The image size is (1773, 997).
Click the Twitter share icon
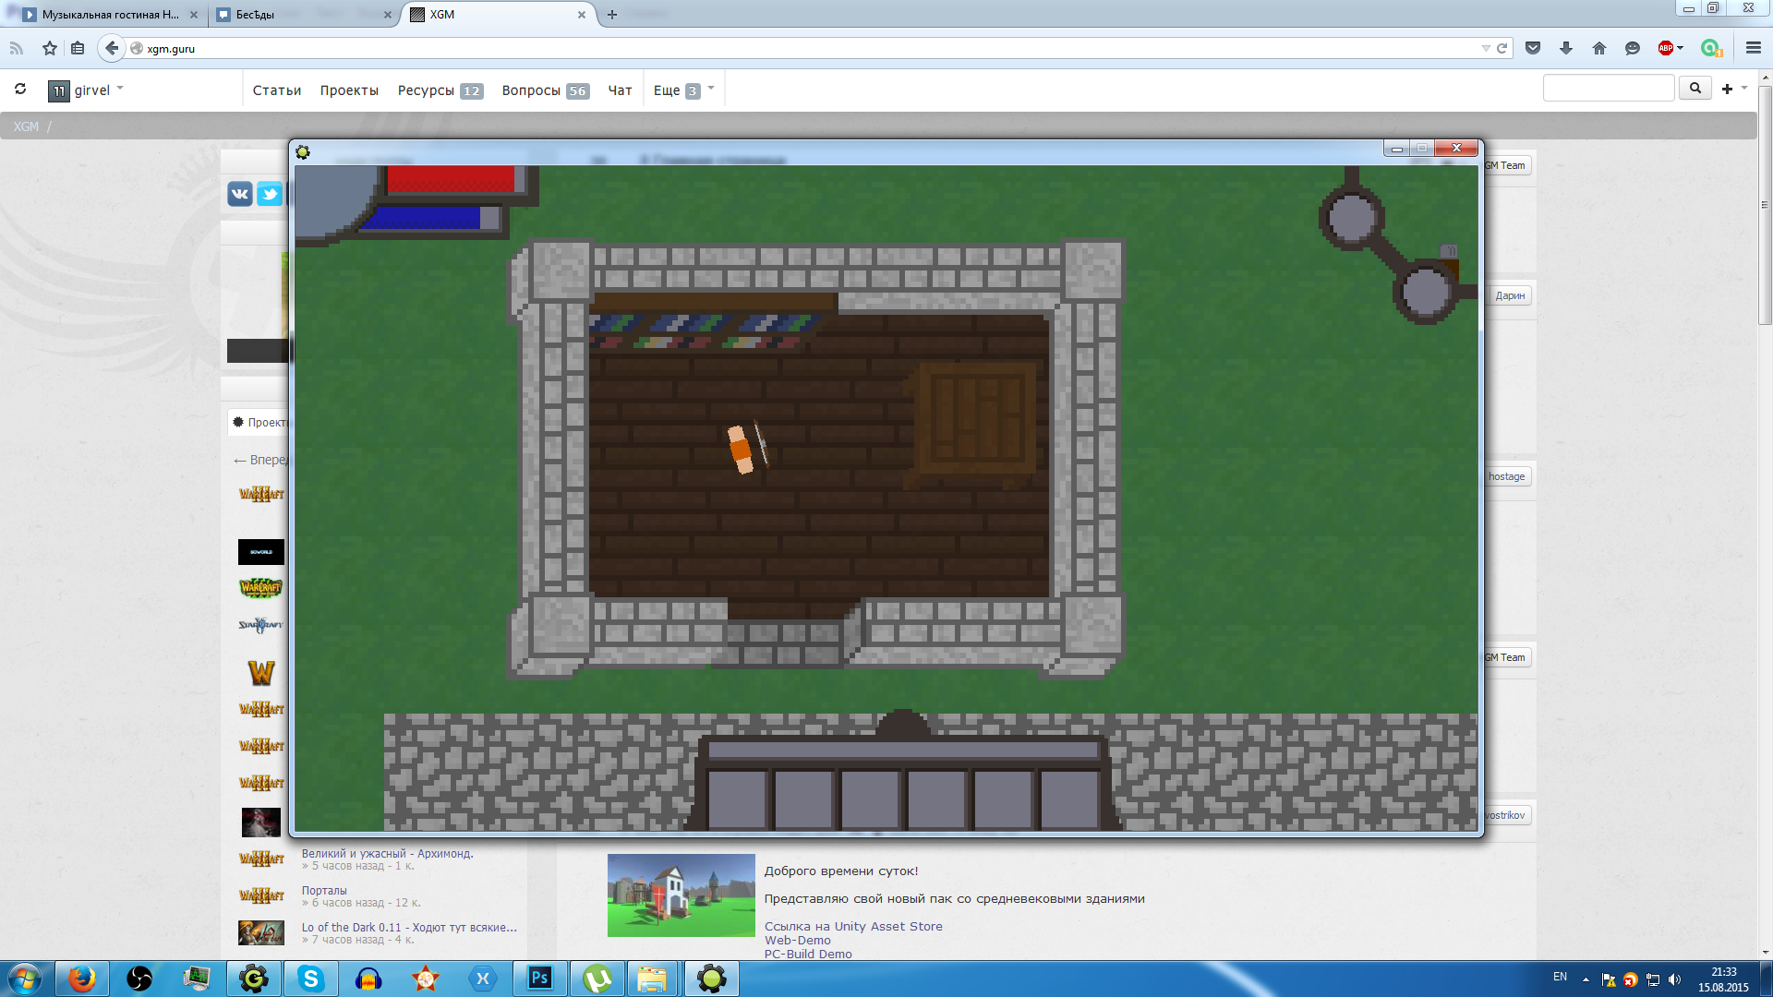click(x=270, y=194)
